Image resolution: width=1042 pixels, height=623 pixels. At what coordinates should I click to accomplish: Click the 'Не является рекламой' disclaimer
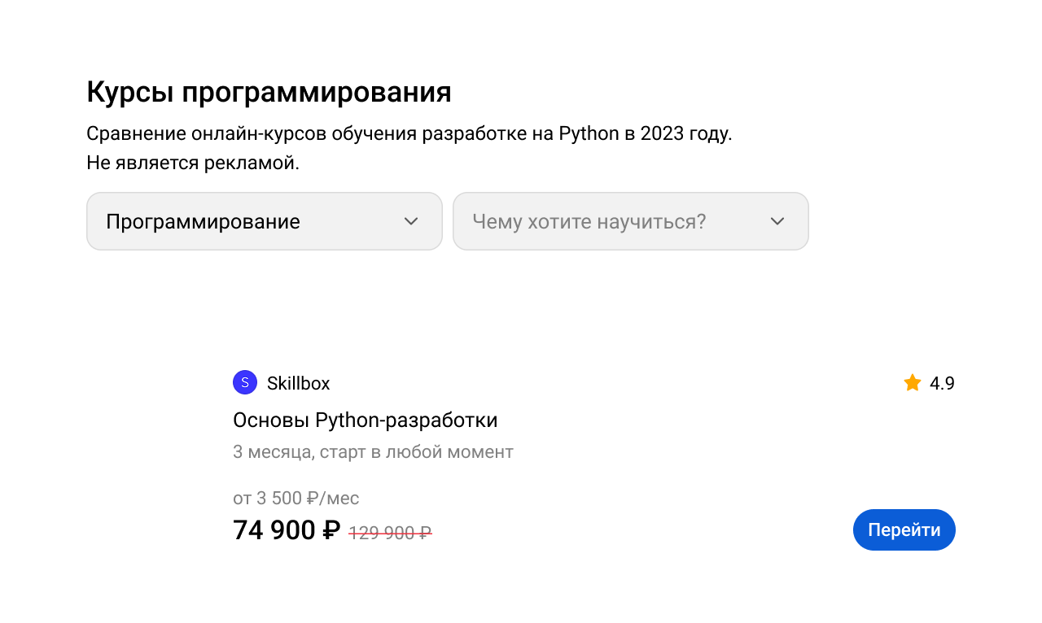(x=193, y=163)
